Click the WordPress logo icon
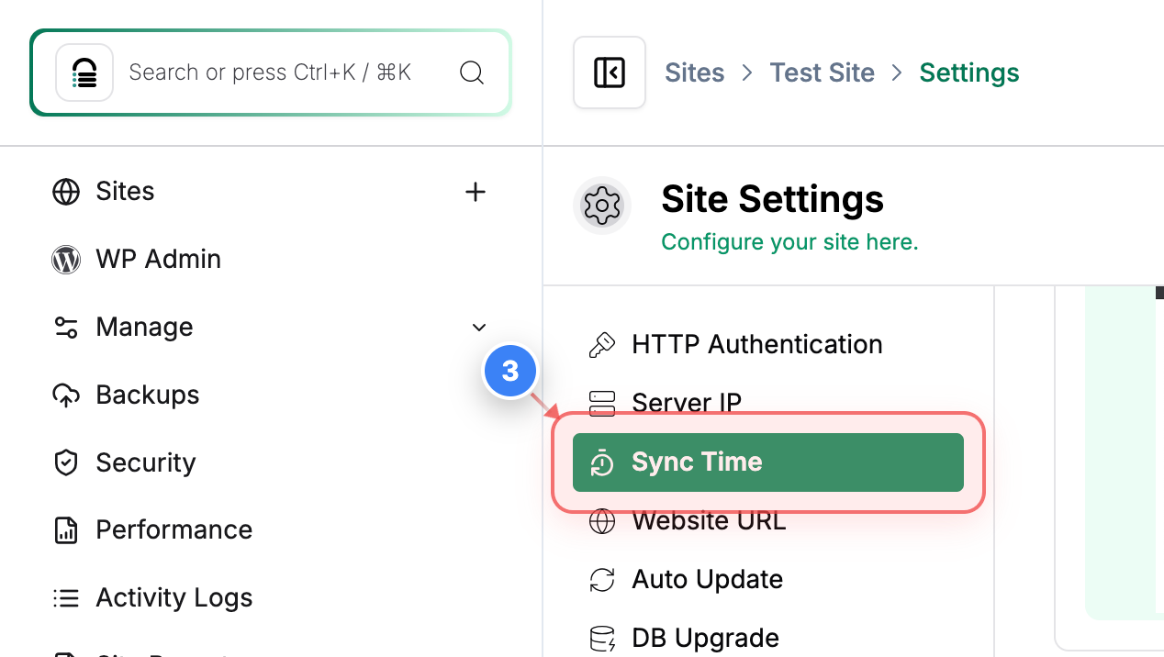This screenshot has height=657, width=1164. tap(66, 260)
